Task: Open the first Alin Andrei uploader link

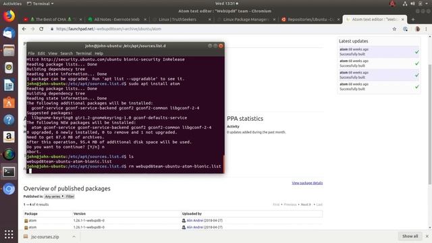Action: click(x=195, y=221)
